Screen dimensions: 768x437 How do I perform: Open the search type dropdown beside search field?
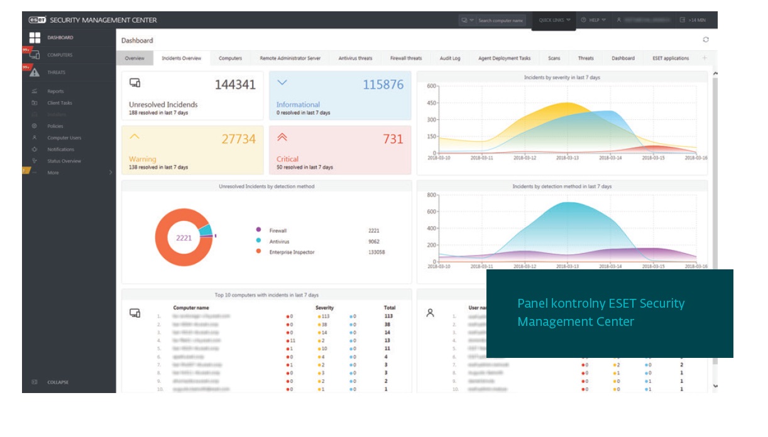click(467, 20)
